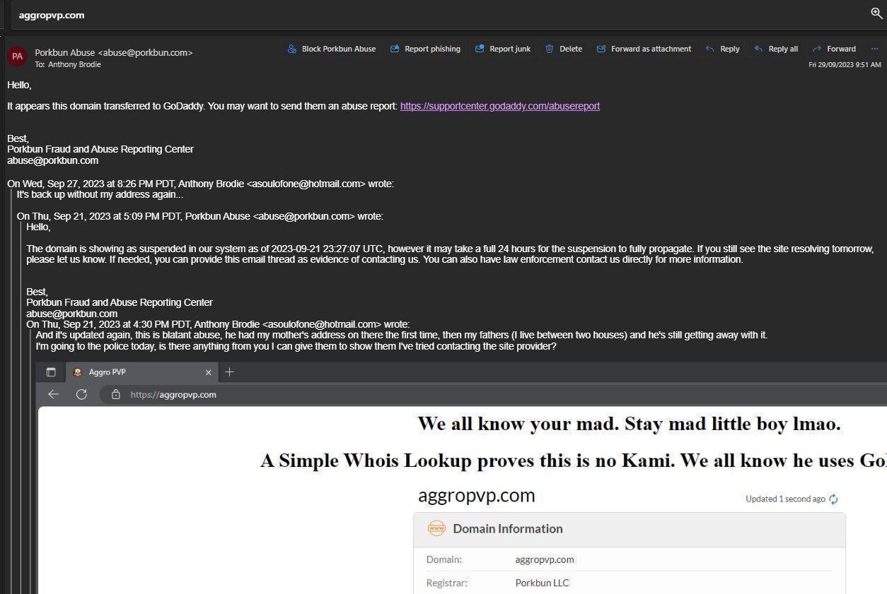Click browser back arrow in screenshot

(x=53, y=394)
